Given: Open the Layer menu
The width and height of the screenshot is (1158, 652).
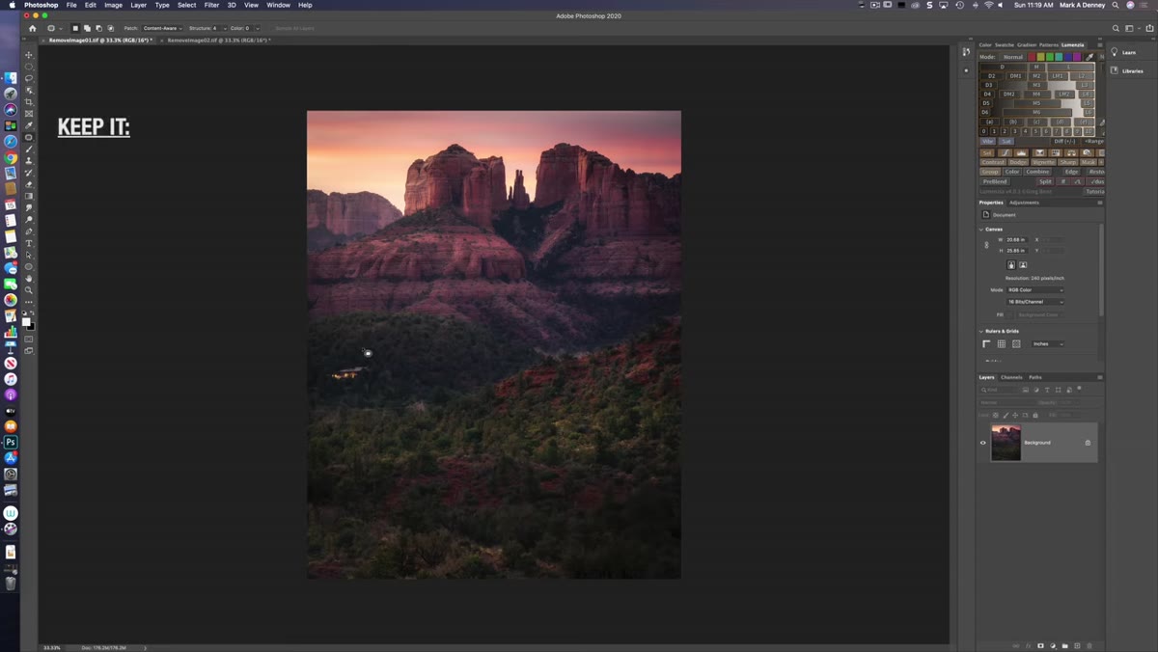Looking at the screenshot, I should (x=138, y=5).
